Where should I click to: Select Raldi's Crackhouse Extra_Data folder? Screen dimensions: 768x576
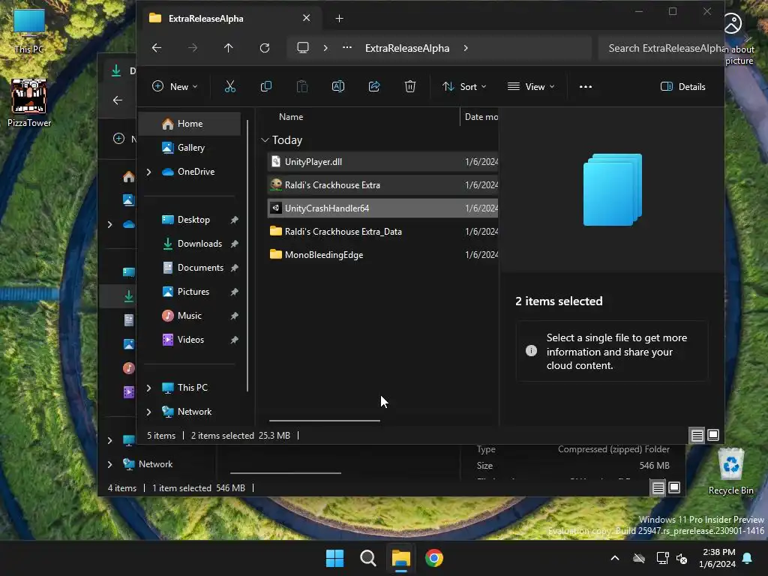coord(383,232)
